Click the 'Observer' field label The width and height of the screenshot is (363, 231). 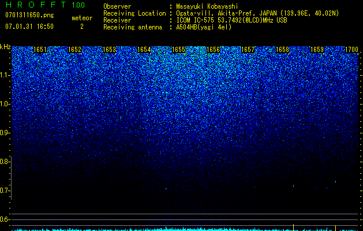117,6
